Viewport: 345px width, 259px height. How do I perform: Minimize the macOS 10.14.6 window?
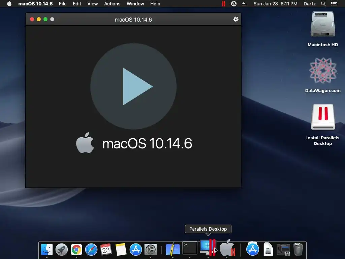pos(39,19)
